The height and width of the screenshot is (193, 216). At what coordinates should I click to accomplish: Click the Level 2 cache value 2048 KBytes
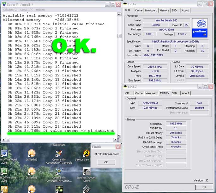[x=197, y=76]
